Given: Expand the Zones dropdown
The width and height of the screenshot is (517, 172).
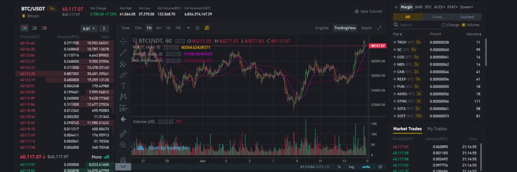Looking at the screenshot, I should coord(467,7).
